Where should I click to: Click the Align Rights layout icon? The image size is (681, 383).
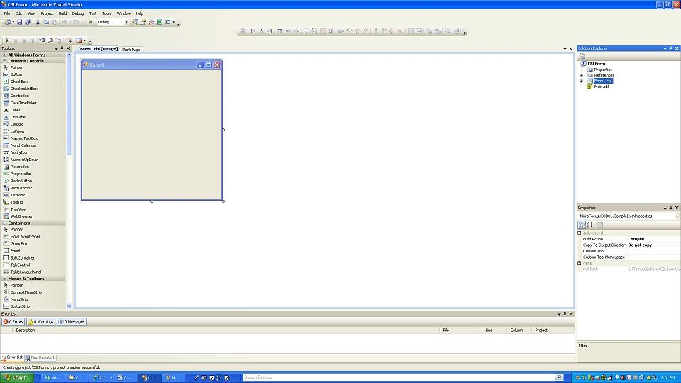coord(270,31)
